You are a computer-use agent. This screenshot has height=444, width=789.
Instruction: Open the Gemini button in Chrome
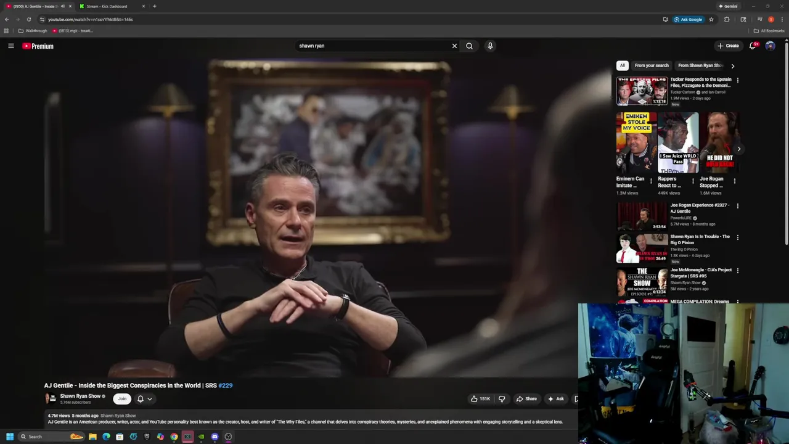[729, 6]
